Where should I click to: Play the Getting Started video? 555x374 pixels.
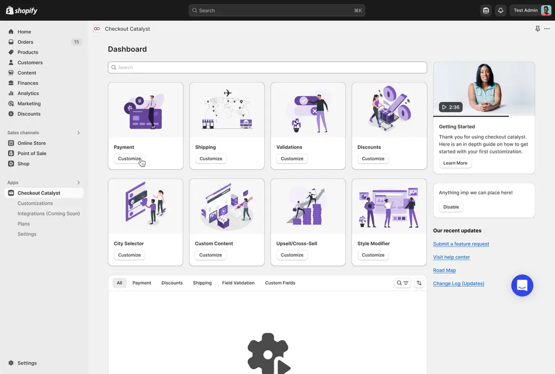450,107
